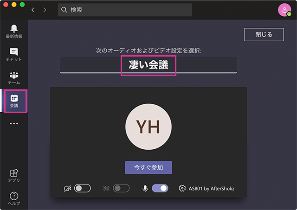Open the 最新情報 activity bell

[x=14, y=32]
